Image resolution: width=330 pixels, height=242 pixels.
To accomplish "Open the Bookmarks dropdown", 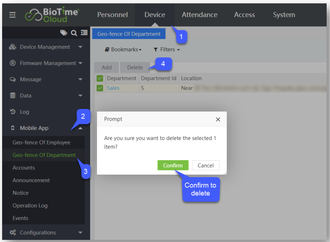I will (123, 50).
